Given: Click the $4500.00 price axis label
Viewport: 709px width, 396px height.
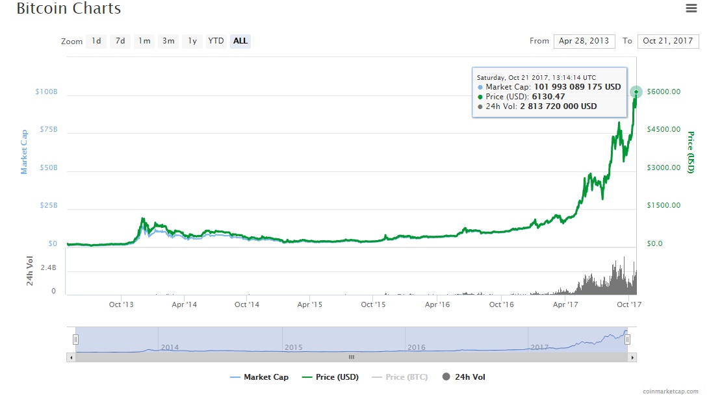Looking at the screenshot, I should [664, 129].
